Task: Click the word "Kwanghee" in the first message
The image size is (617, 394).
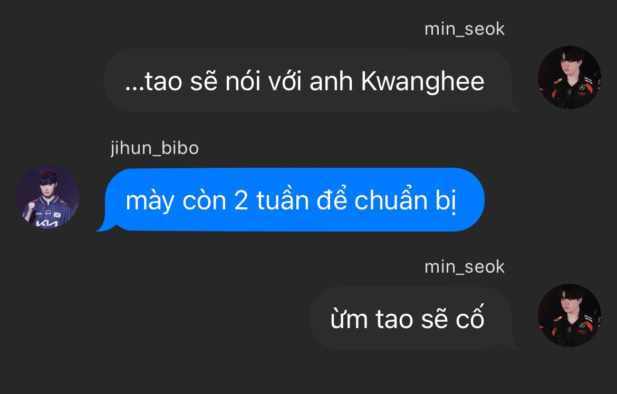Action: coord(422,81)
